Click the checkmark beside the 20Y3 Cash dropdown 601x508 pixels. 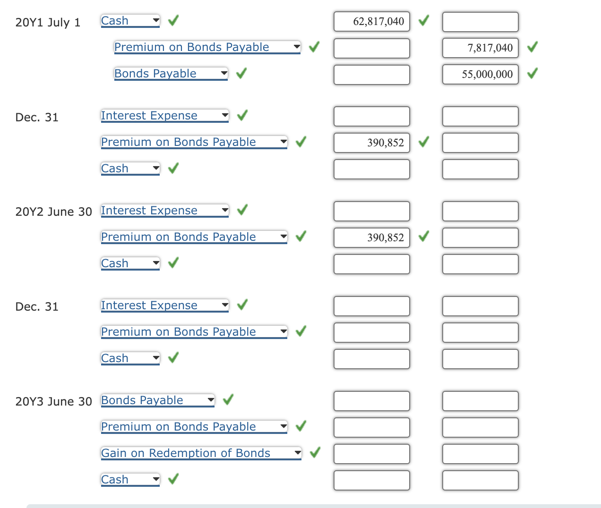pyautogui.click(x=172, y=479)
